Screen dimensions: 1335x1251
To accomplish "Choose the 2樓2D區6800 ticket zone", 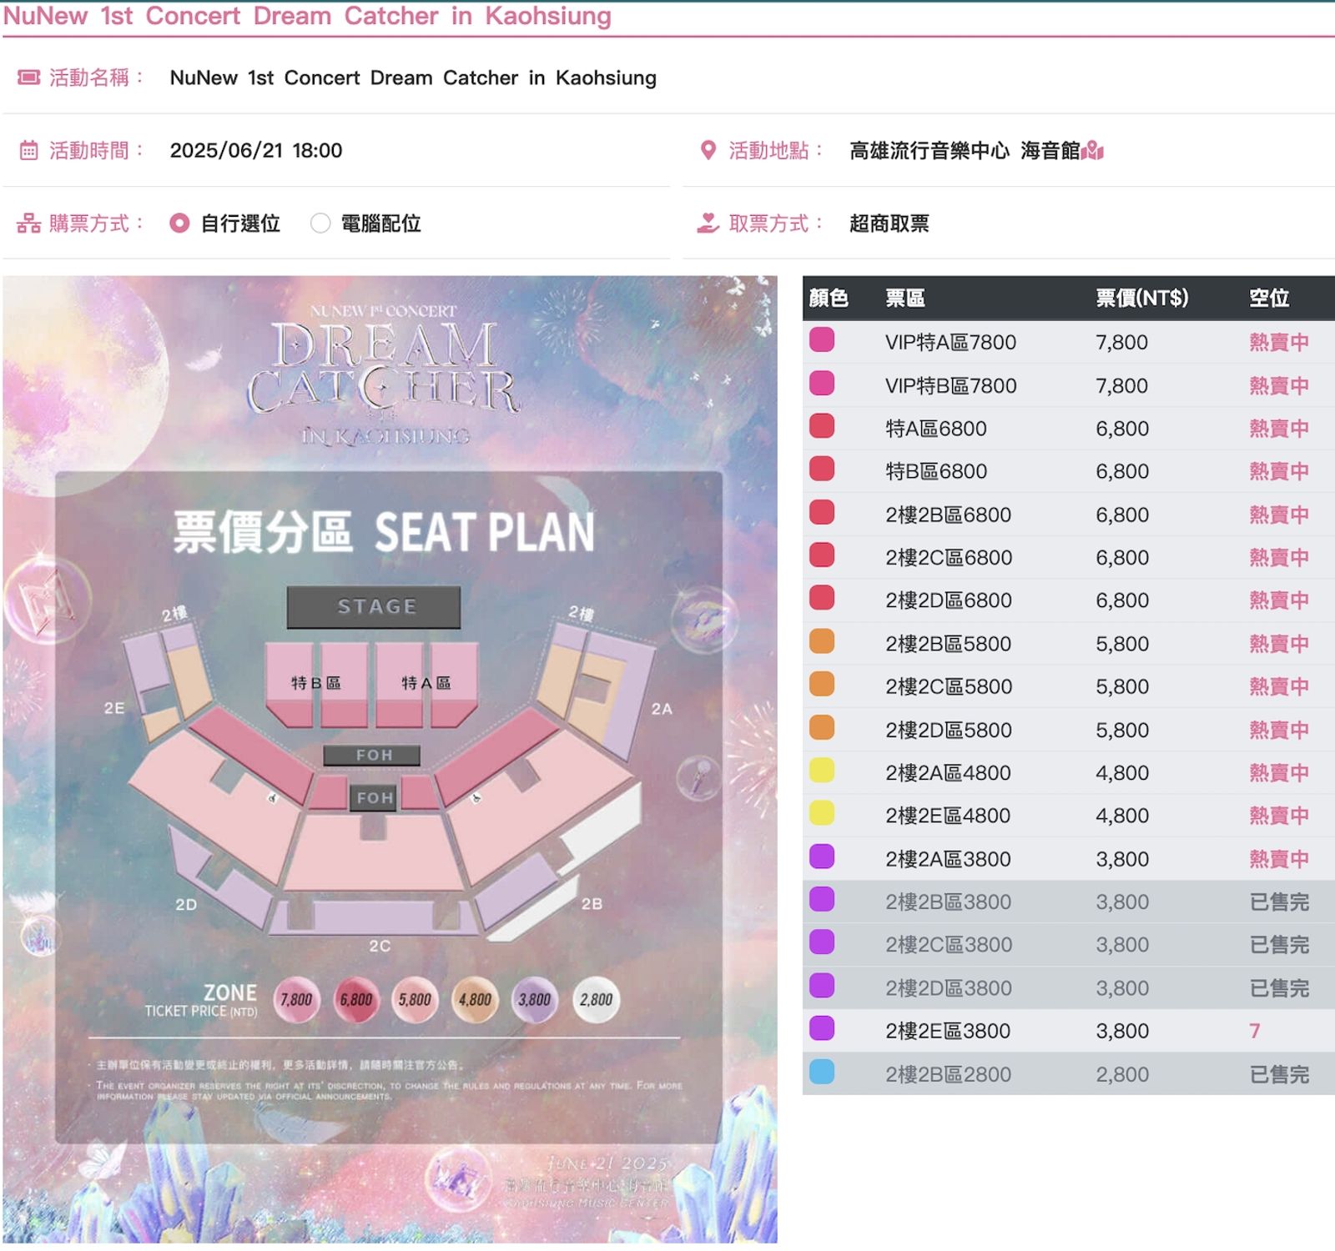I will (1069, 600).
